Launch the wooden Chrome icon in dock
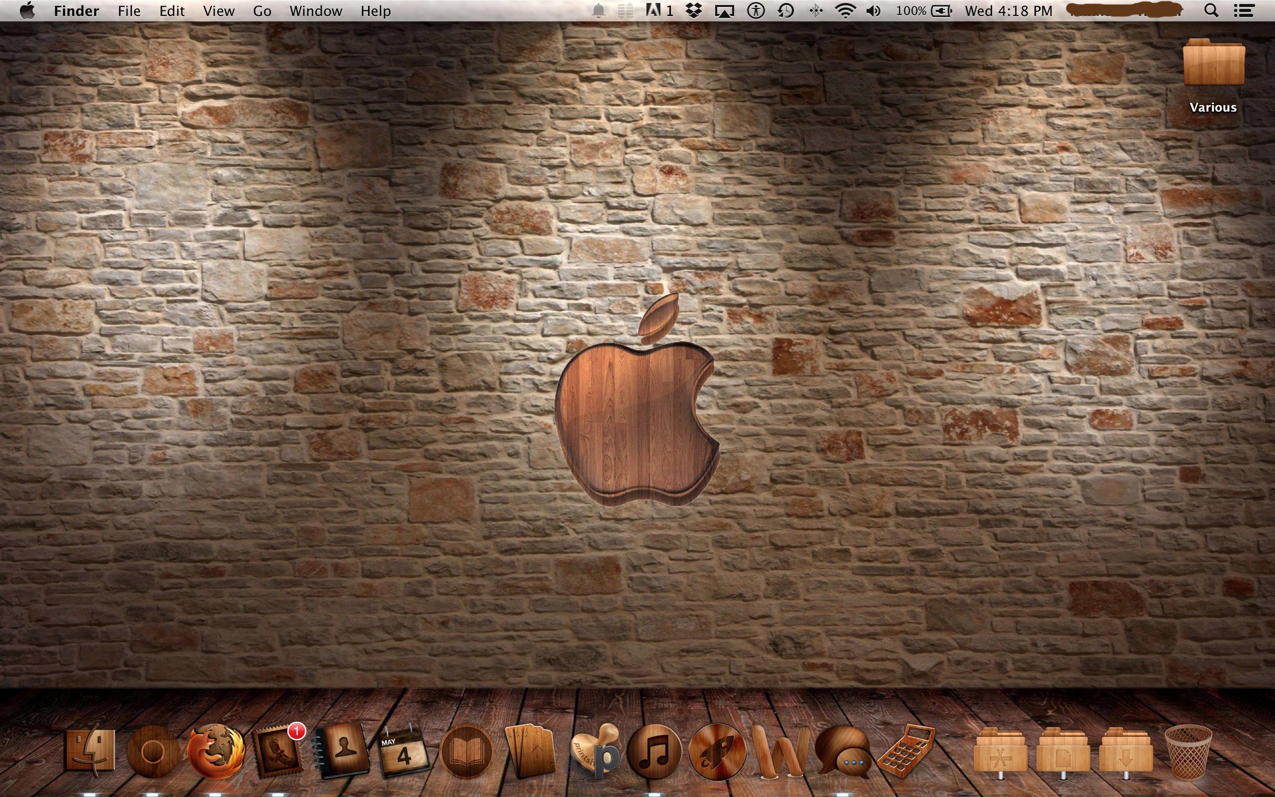This screenshot has width=1275, height=797. tap(153, 751)
